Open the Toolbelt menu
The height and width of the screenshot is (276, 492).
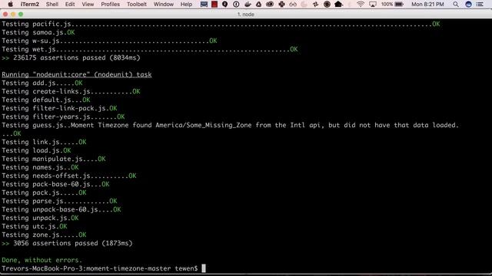[x=137, y=4]
